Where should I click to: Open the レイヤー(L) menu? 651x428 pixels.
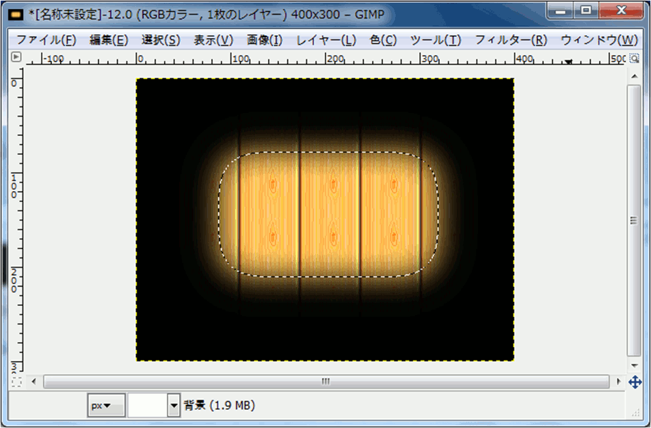(326, 41)
